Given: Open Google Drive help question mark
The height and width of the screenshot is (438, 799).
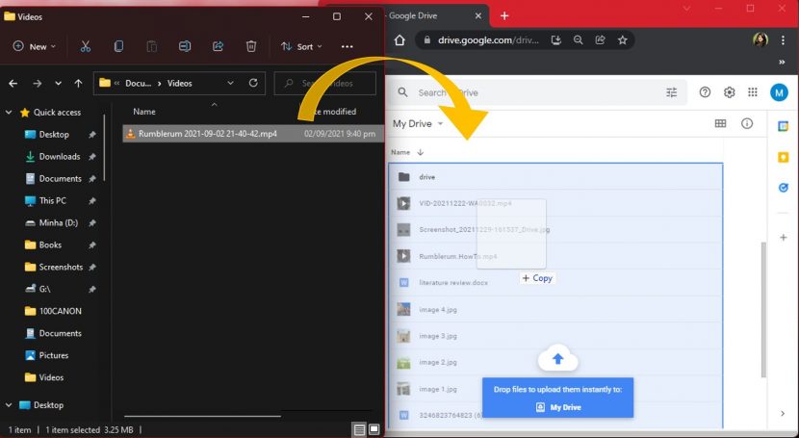Looking at the screenshot, I should click(x=705, y=92).
